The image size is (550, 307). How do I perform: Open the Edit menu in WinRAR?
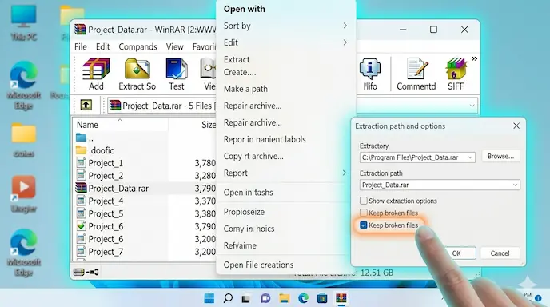click(103, 46)
